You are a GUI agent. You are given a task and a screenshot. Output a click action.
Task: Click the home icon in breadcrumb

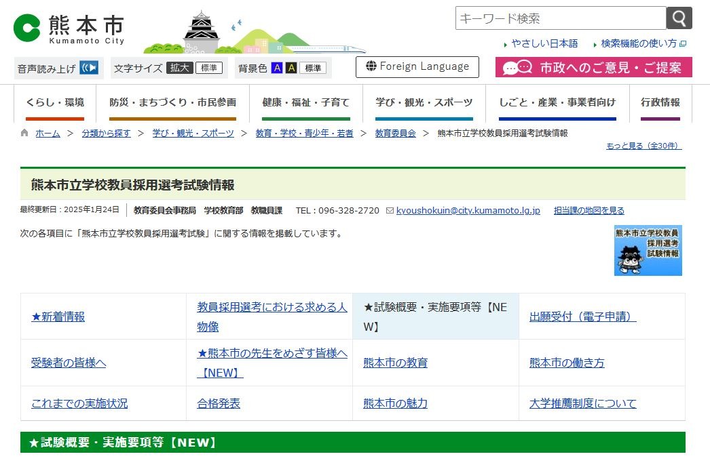point(24,133)
